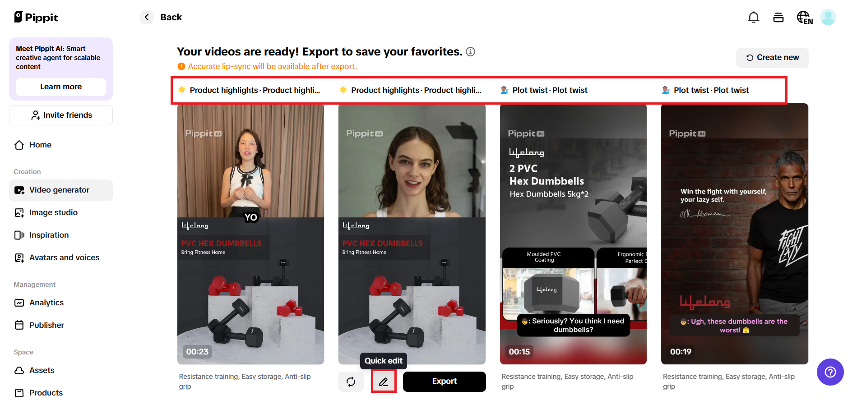Go to Home in the sidebar
The image size is (866, 400).
pyautogui.click(x=61, y=145)
